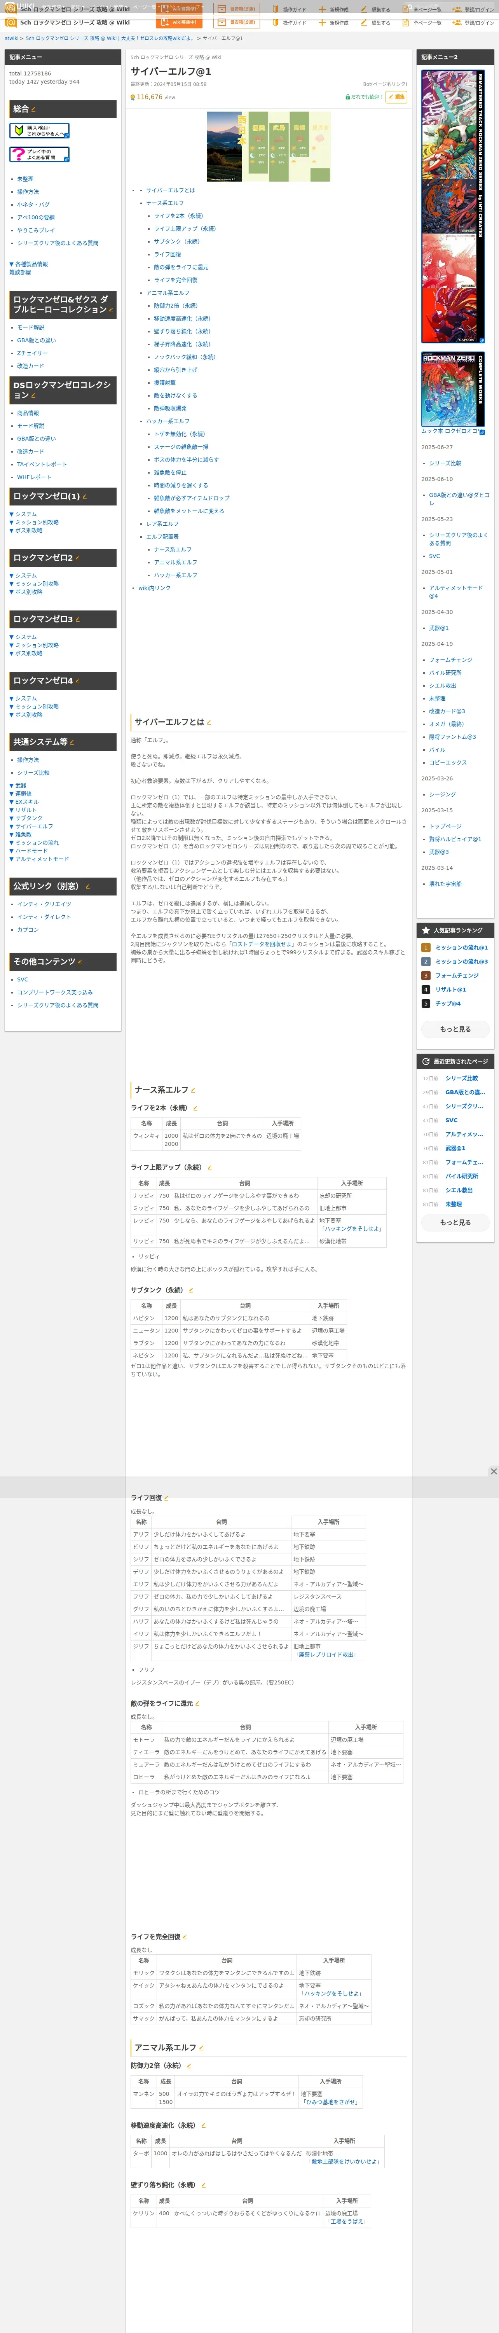Screen dimensions: 499x2333
Task: Expand ▼ボス別攻略 under ロックマンゼロ3
Action: pyautogui.click(x=26, y=653)
